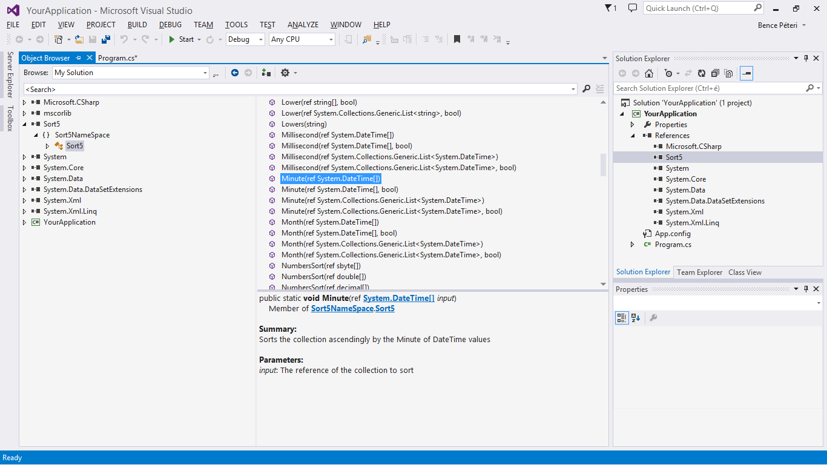
Task: Toggle Categorized view in Properties panel
Action: point(621,318)
